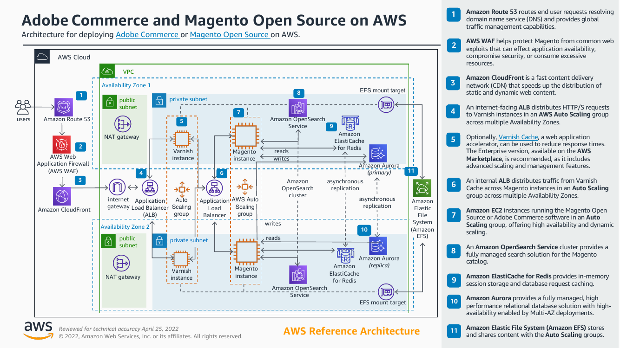Click the internet-facing Application Load Balancer (ALB) icon
Screen dimensions: 620x348
(150, 188)
